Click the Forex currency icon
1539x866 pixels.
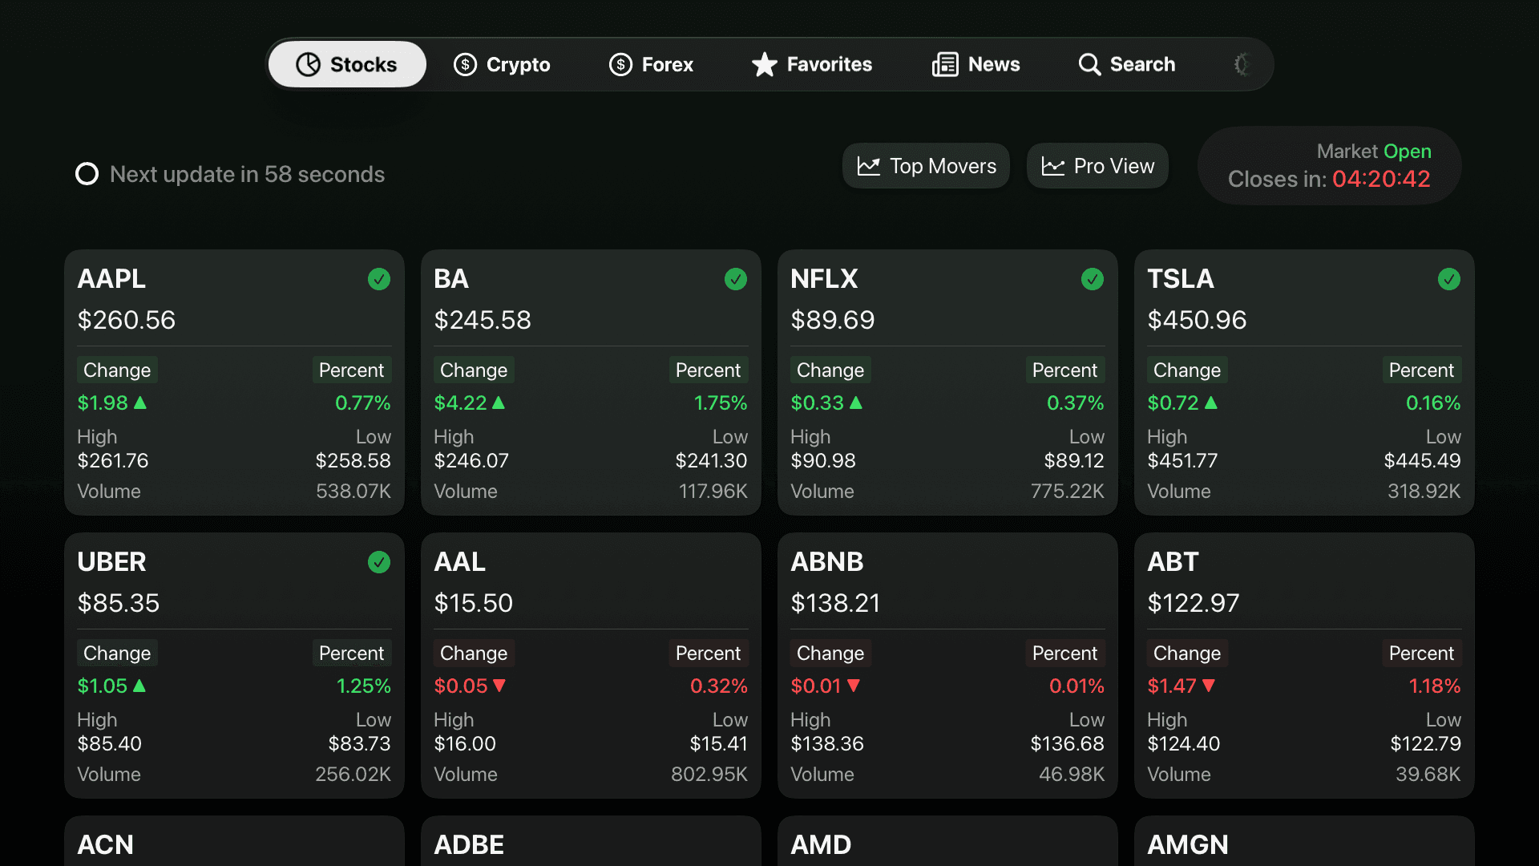(620, 64)
